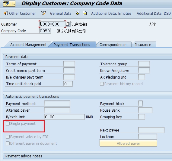This screenshot has width=172, height=161.
Task: Go to the next page icon
Action: (85, 13)
